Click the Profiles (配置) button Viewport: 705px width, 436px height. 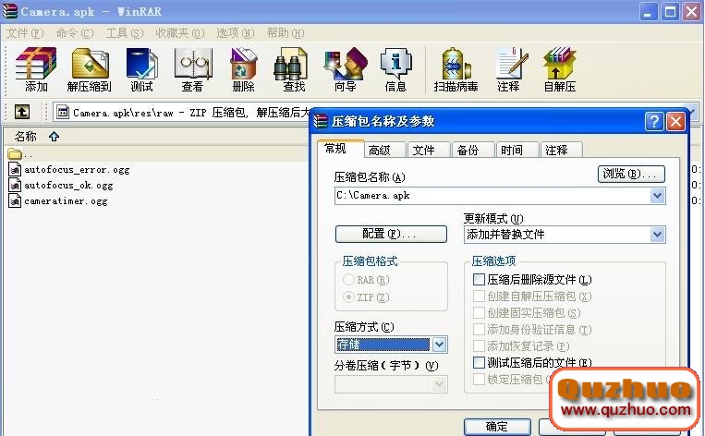pos(391,235)
